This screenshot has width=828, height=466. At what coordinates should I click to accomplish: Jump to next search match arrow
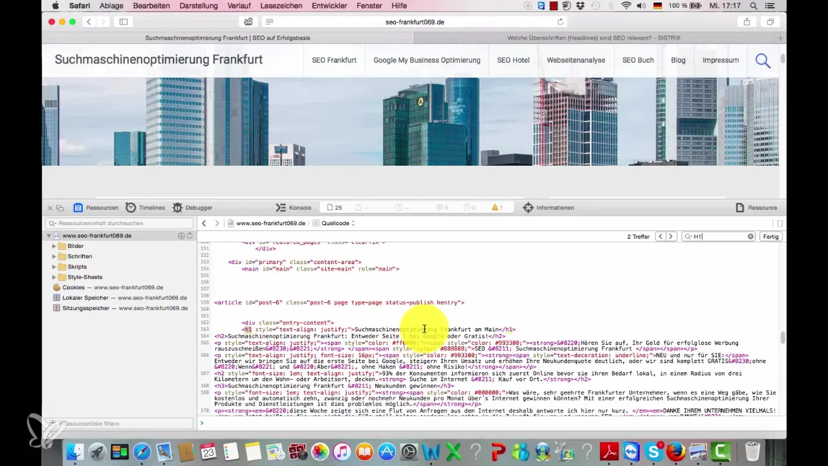coord(671,237)
